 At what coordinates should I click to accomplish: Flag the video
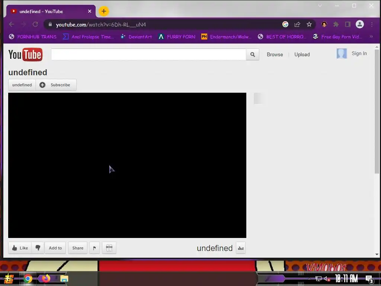95,248
